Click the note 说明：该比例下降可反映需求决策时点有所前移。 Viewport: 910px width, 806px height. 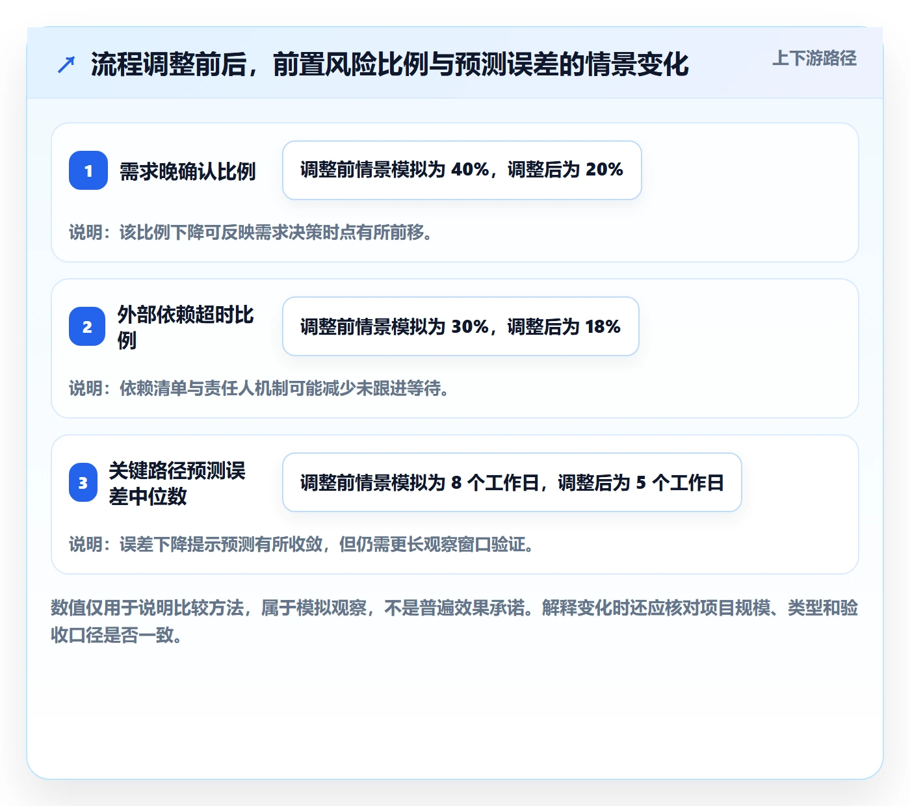(x=251, y=232)
